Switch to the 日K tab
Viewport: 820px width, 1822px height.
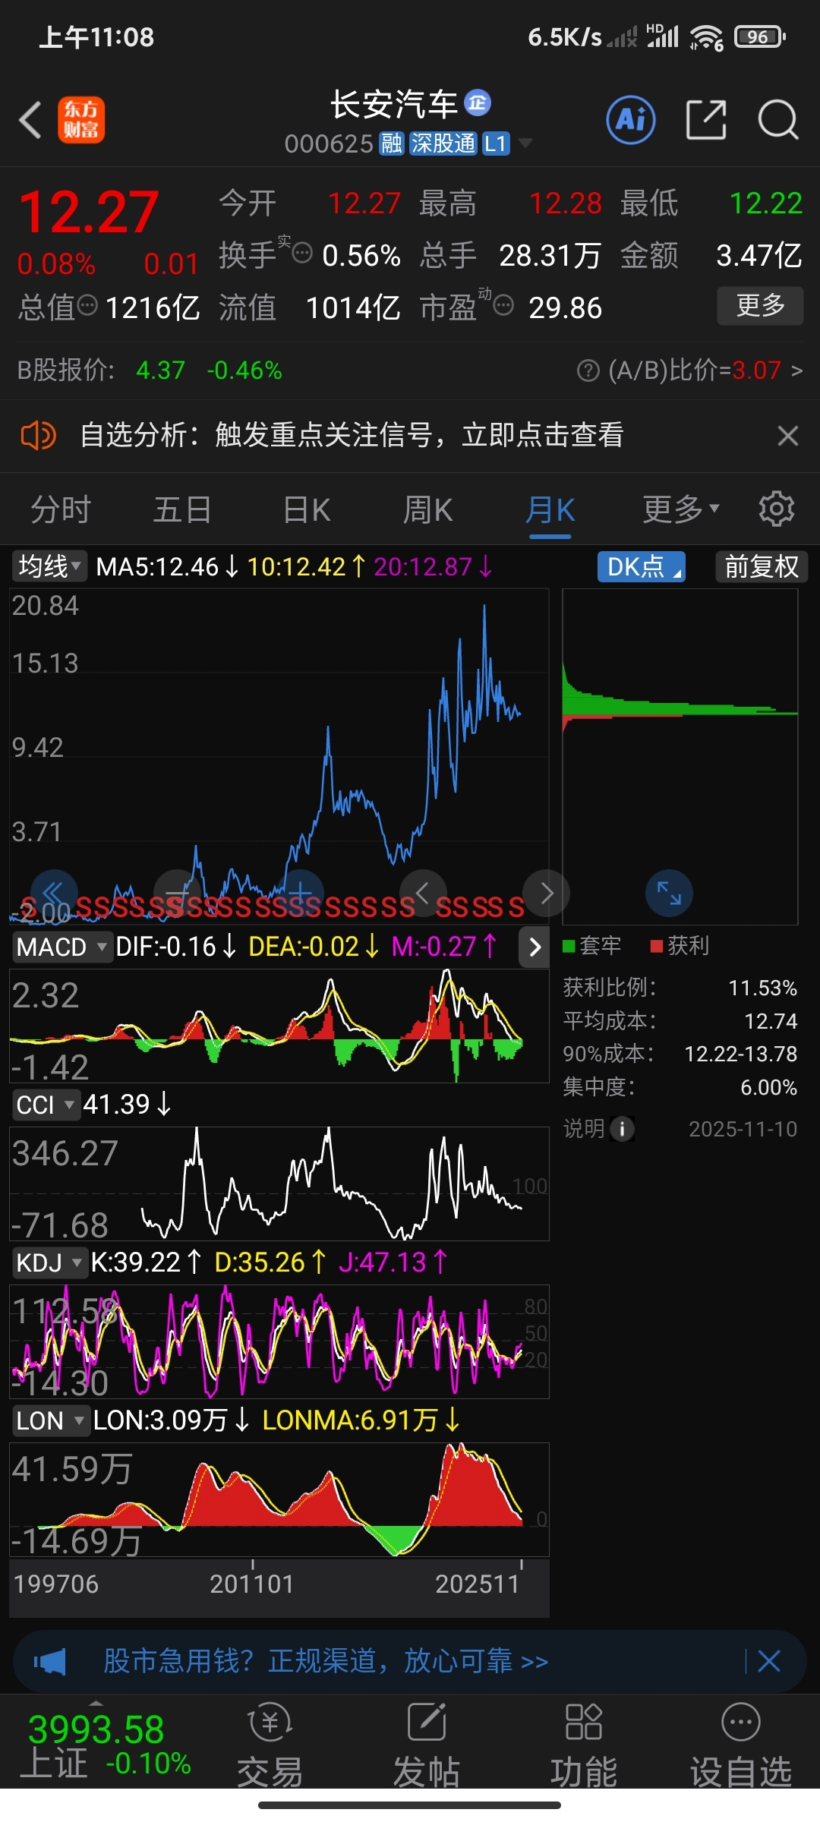click(x=306, y=509)
